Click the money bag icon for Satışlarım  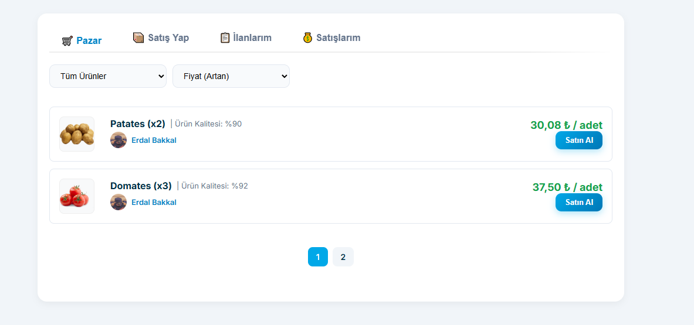pyautogui.click(x=307, y=37)
